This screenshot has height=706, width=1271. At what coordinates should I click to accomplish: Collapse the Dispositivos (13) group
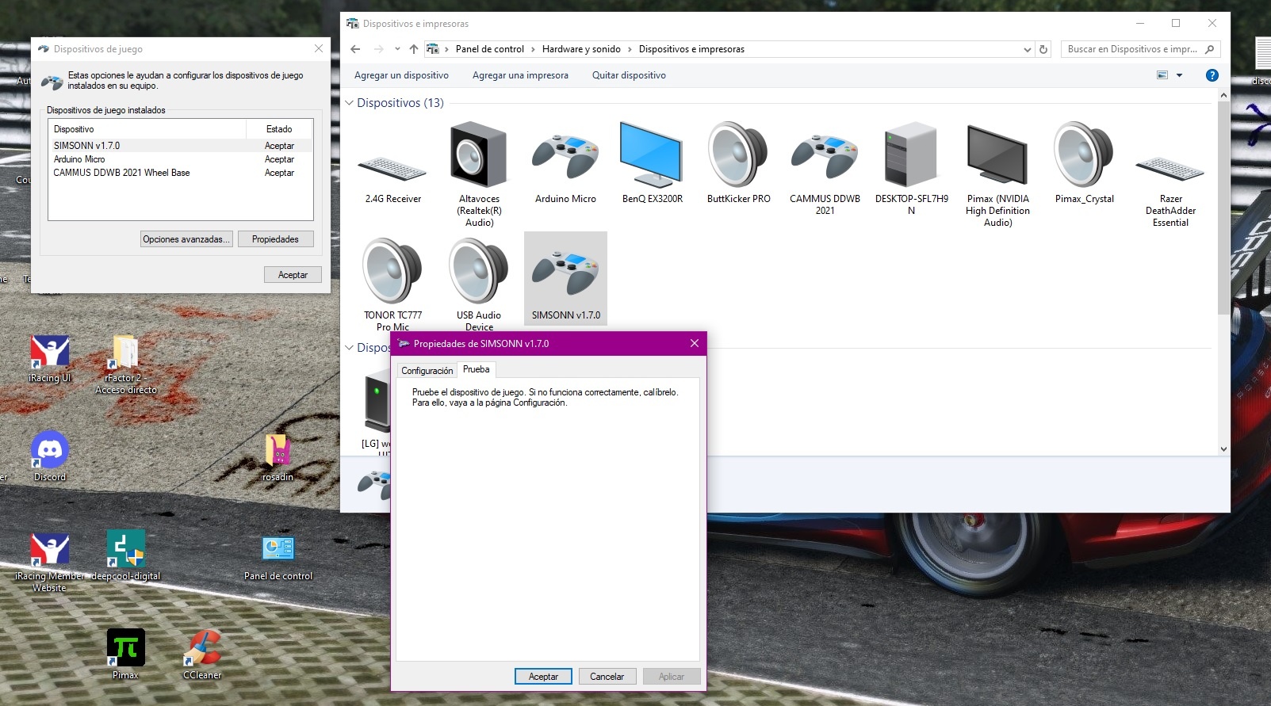click(349, 103)
